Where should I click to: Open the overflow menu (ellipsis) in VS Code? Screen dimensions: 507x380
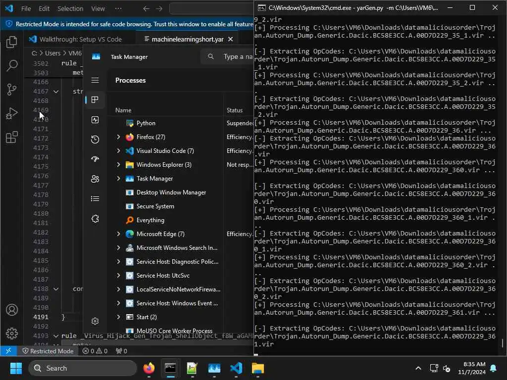pos(118,9)
